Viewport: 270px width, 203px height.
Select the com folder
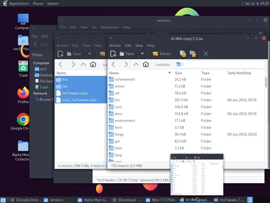tap(118, 107)
